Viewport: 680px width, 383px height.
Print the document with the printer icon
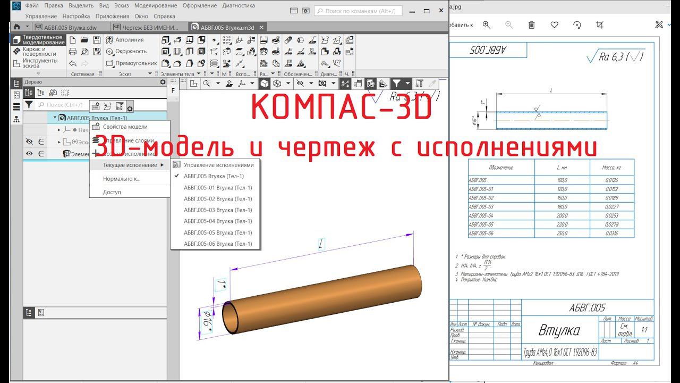pos(72,52)
